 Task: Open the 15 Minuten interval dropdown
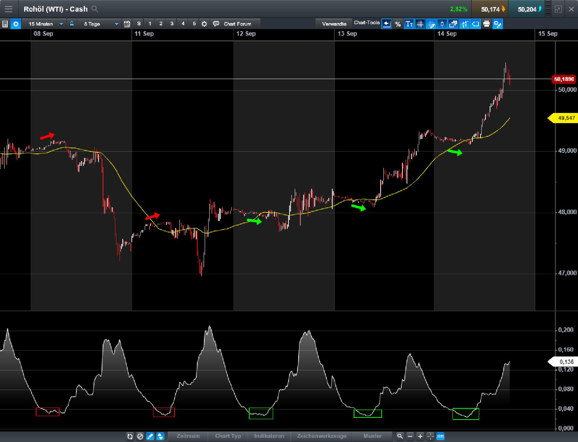tap(46, 24)
